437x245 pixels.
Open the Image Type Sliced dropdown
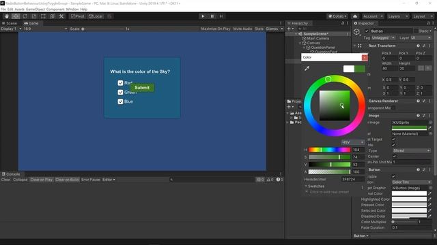point(411,150)
